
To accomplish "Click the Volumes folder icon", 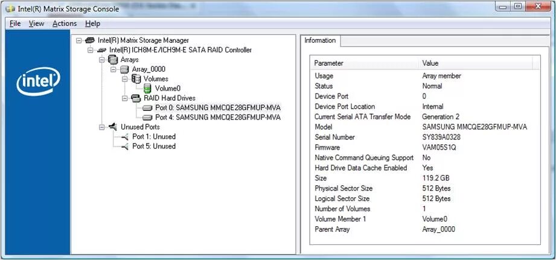I will click(x=136, y=79).
